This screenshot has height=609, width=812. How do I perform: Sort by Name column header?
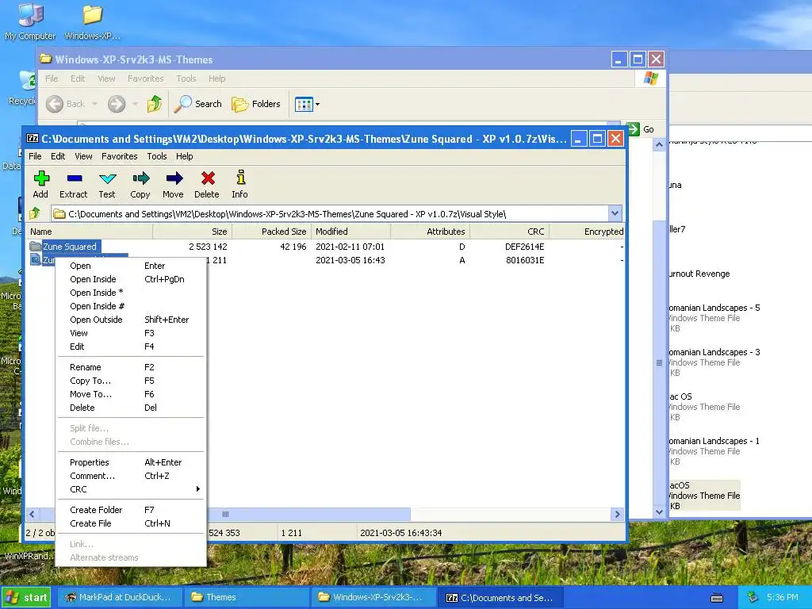tap(90, 232)
